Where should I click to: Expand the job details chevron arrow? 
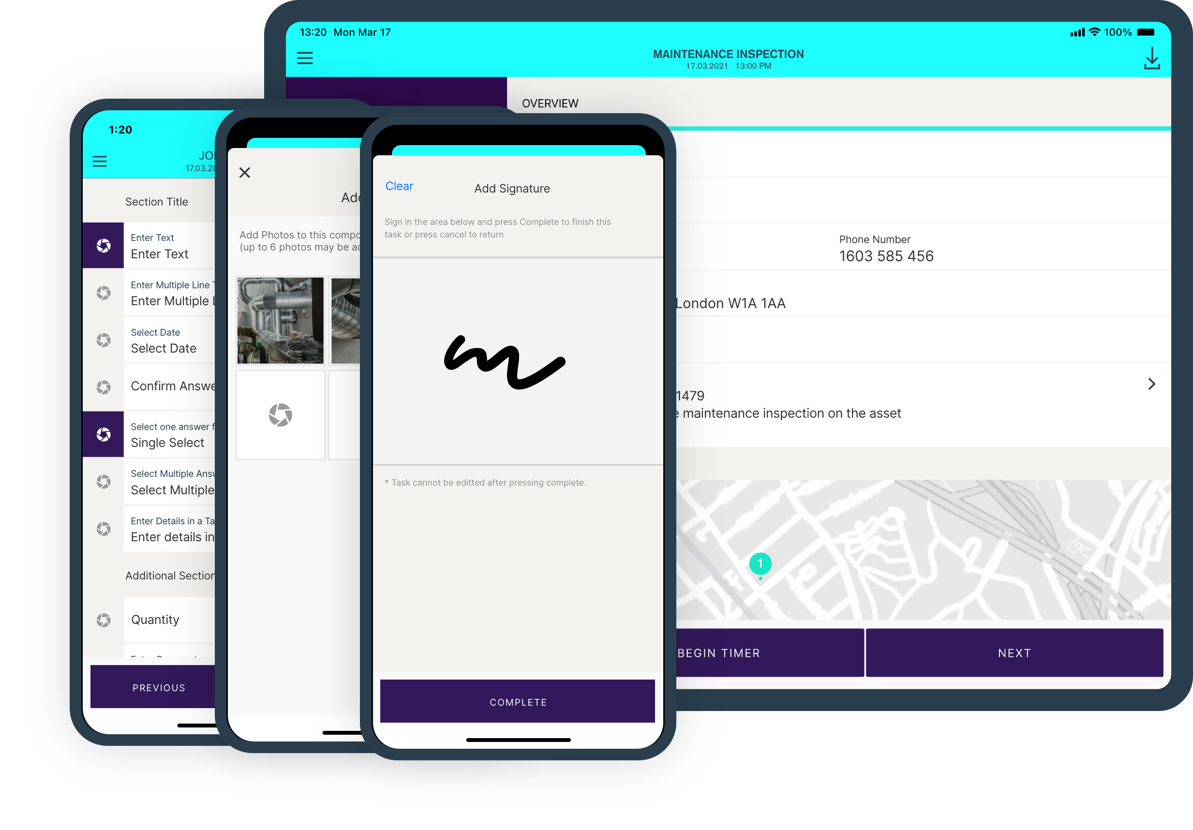coord(1151,383)
